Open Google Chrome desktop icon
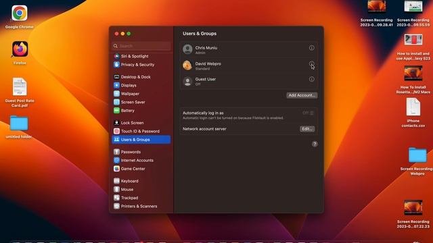433x243 pixels. click(x=20, y=13)
